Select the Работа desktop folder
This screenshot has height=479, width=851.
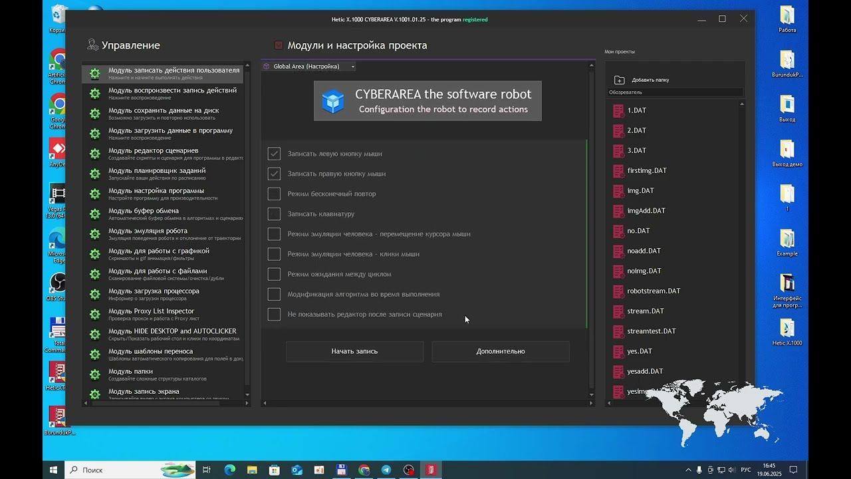point(787,19)
